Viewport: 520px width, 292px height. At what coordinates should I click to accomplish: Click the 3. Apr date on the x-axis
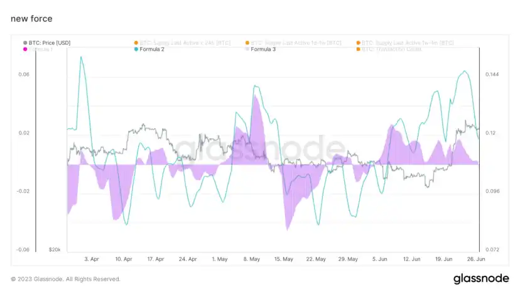click(91, 259)
